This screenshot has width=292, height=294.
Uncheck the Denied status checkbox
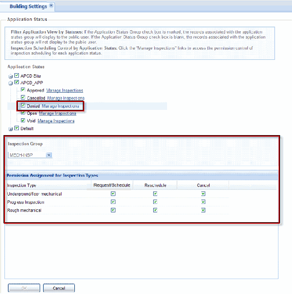coord(23,105)
